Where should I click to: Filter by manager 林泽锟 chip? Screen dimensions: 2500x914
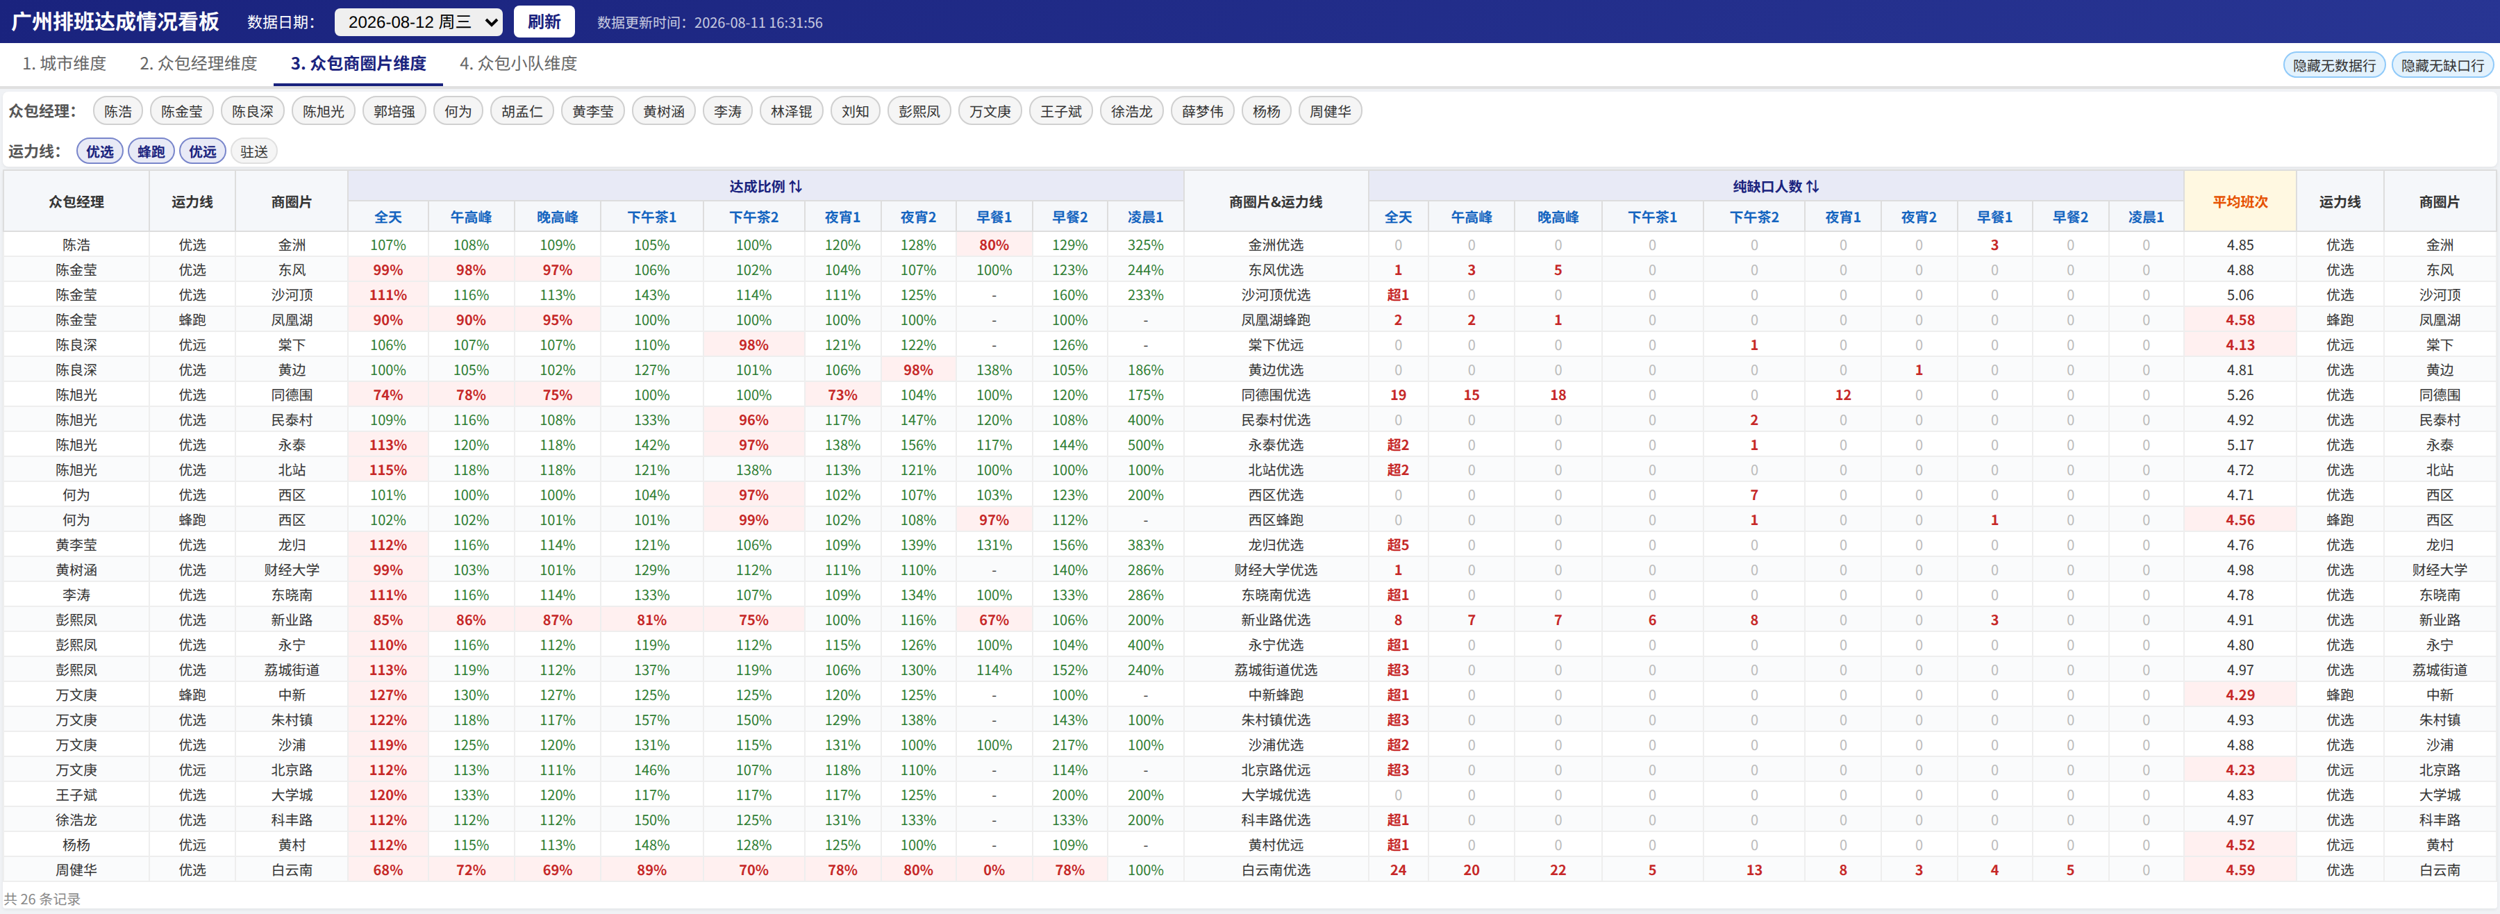coord(792,112)
